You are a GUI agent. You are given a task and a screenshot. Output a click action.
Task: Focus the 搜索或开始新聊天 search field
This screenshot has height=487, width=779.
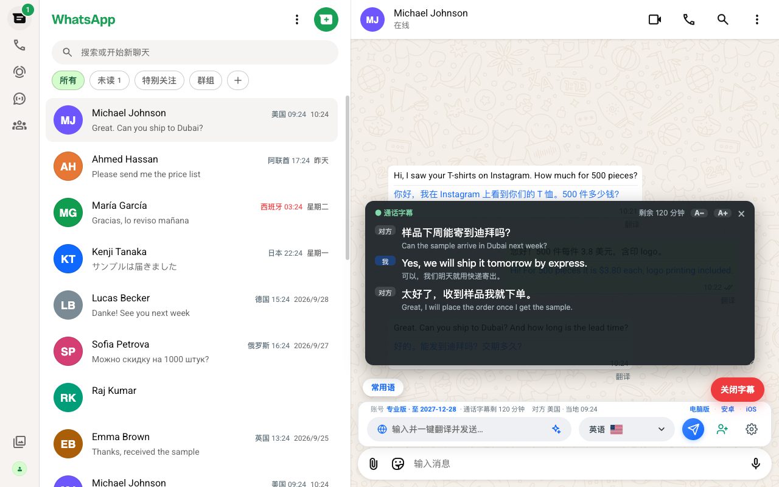click(195, 52)
